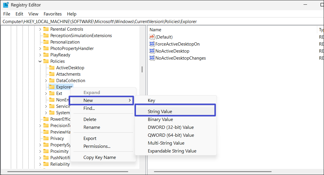Expand the DataCollection key
This screenshot has height=175, width=324.
click(x=46, y=81)
